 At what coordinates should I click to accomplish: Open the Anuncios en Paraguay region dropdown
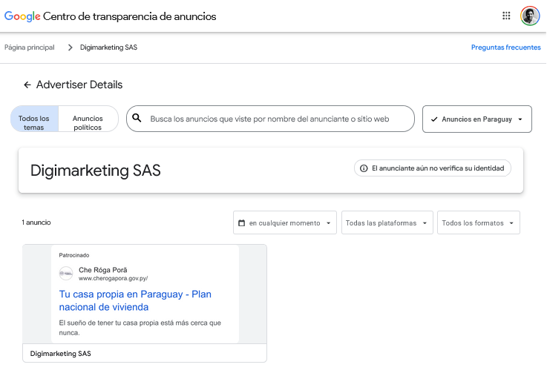coord(477,119)
